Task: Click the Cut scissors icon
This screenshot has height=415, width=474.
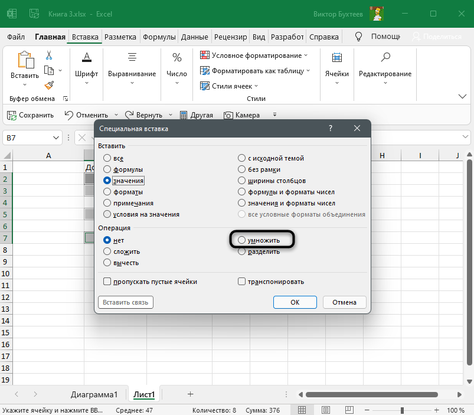Action: 49,55
